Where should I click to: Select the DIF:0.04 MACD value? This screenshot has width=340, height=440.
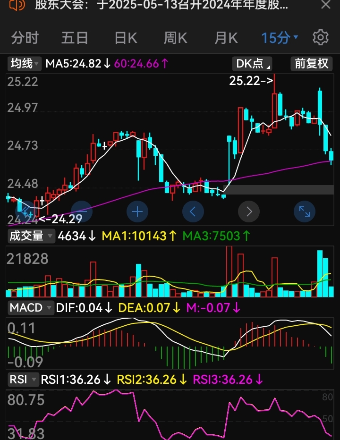point(84,308)
